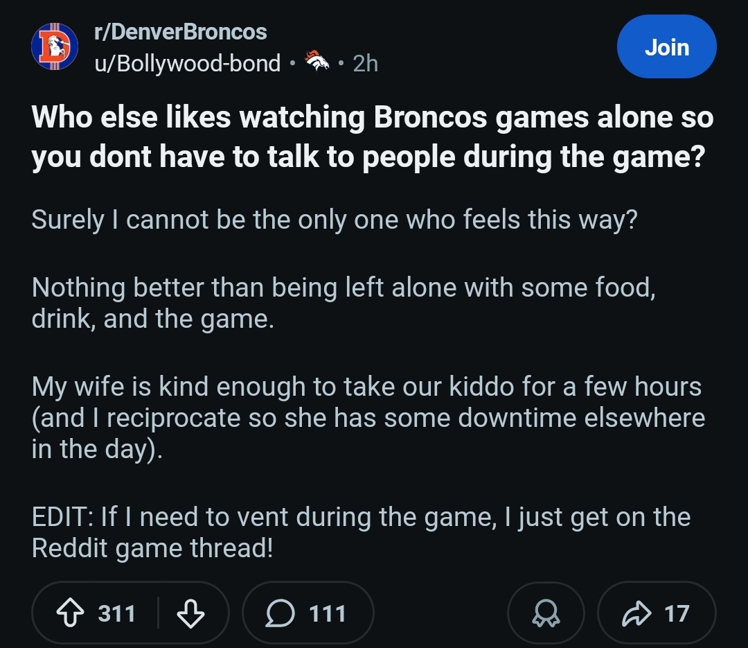Click the 111 comment count

click(327, 613)
